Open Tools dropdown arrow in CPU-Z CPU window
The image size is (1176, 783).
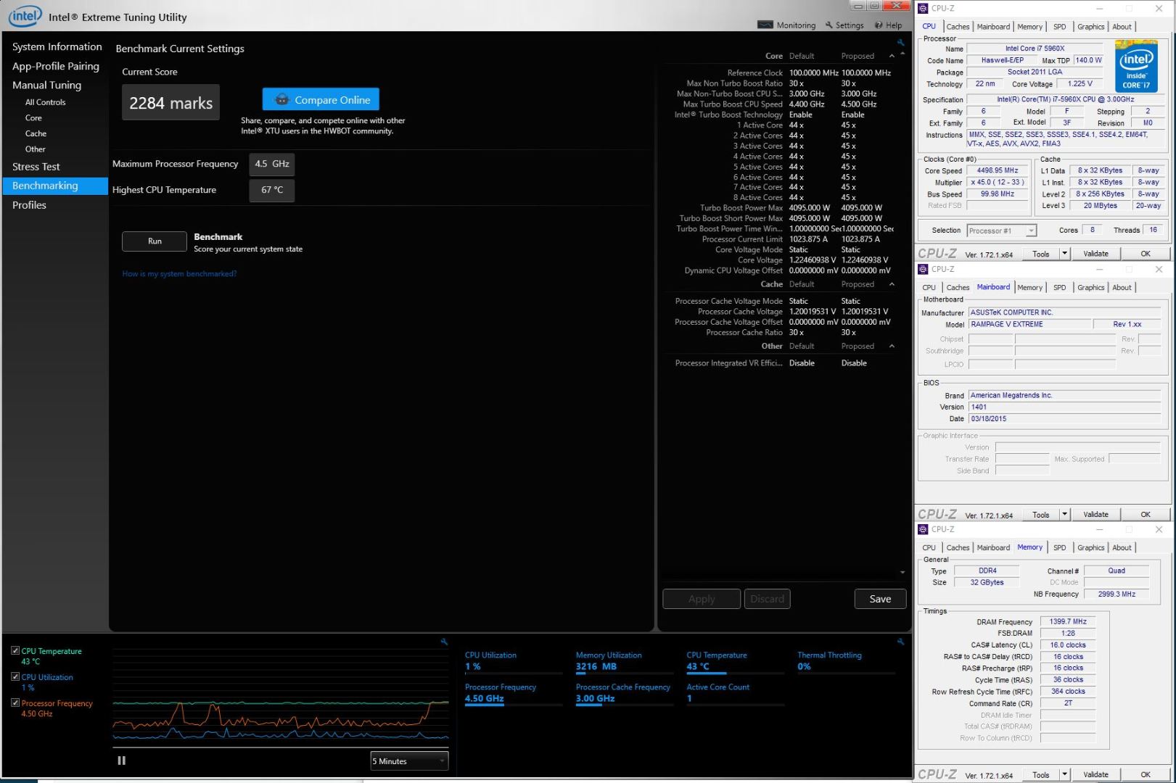[1064, 254]
